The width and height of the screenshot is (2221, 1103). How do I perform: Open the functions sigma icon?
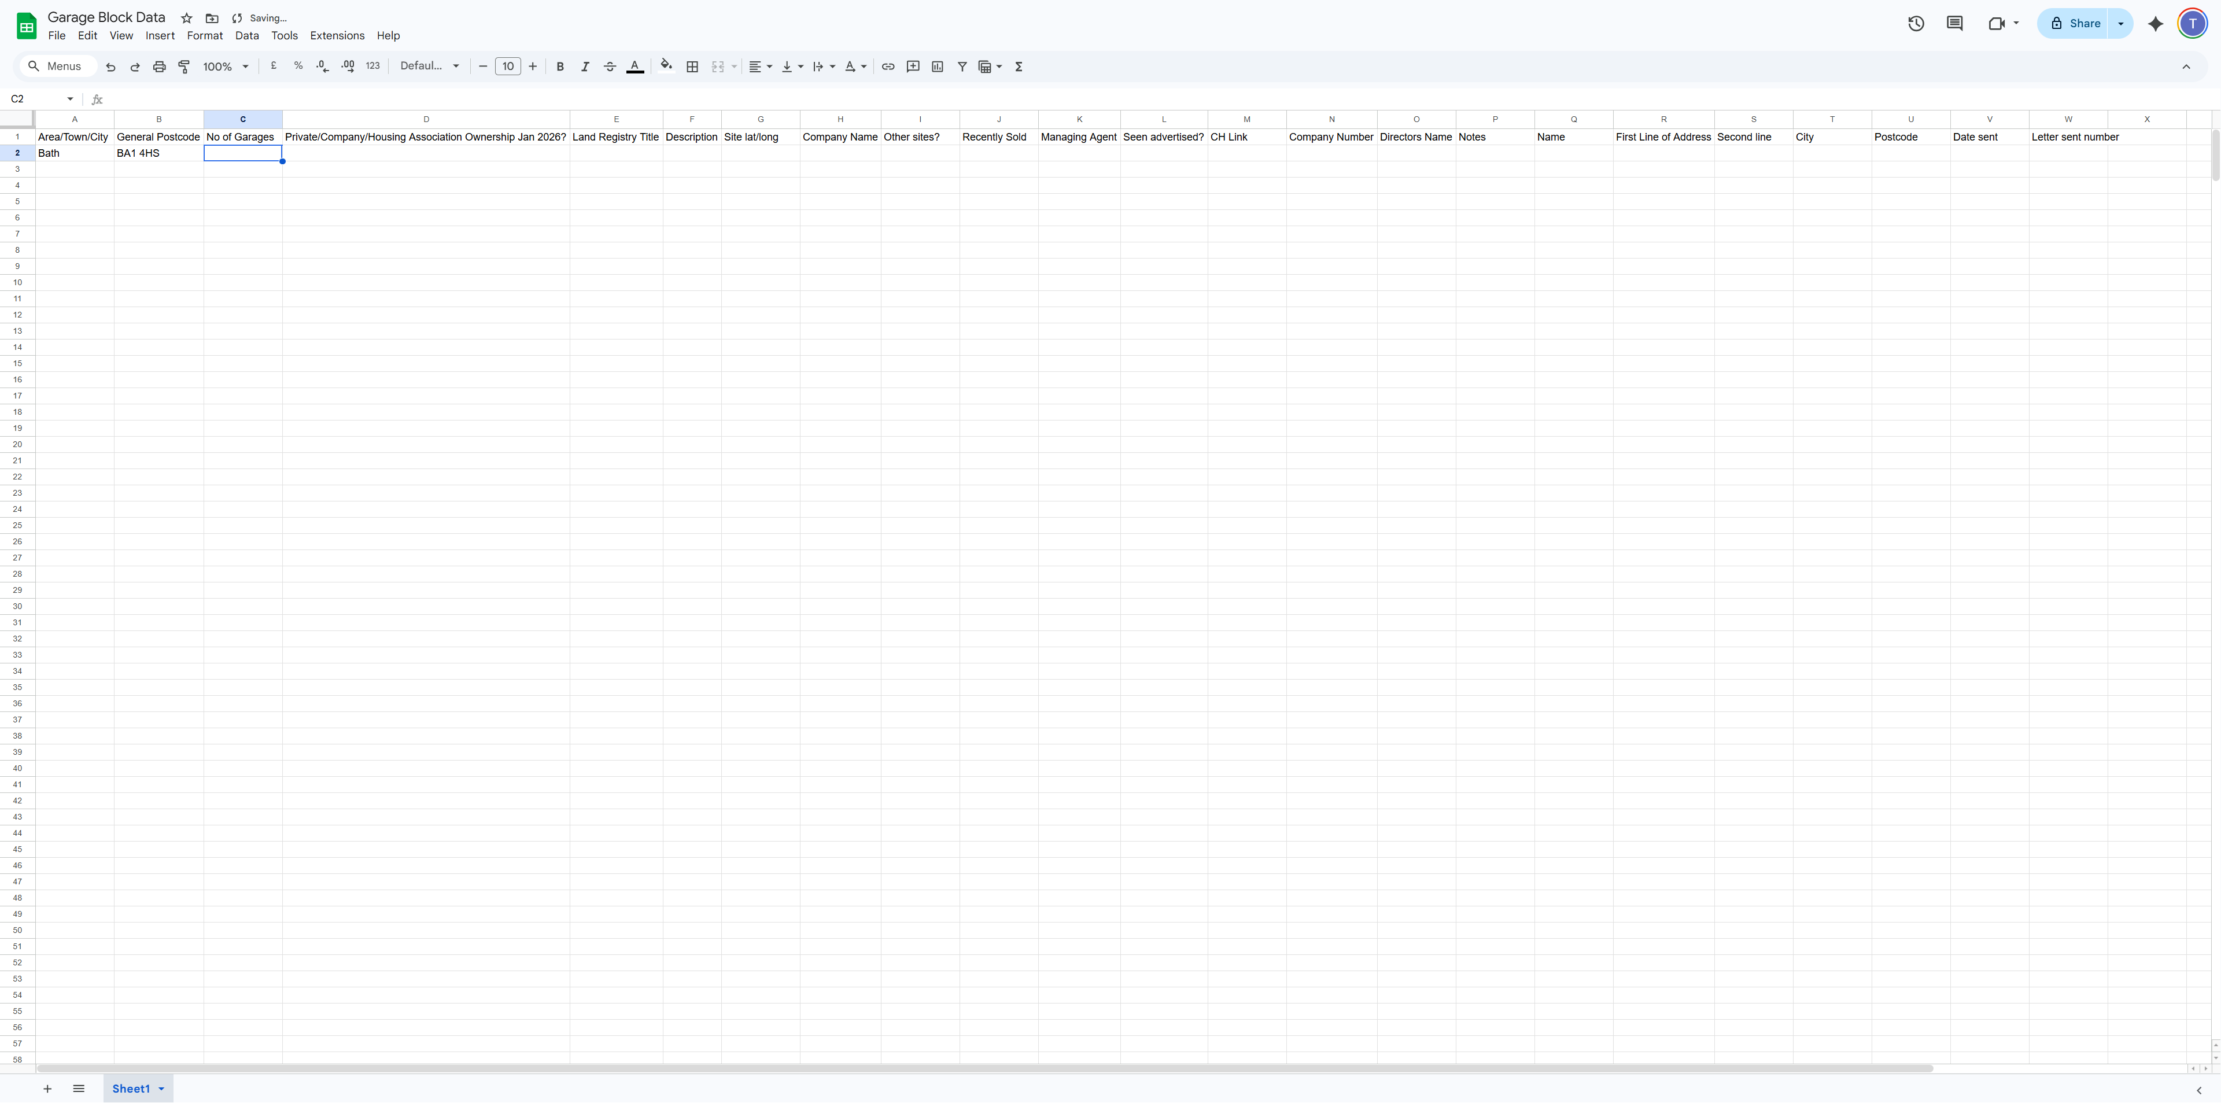(1018, 67)
